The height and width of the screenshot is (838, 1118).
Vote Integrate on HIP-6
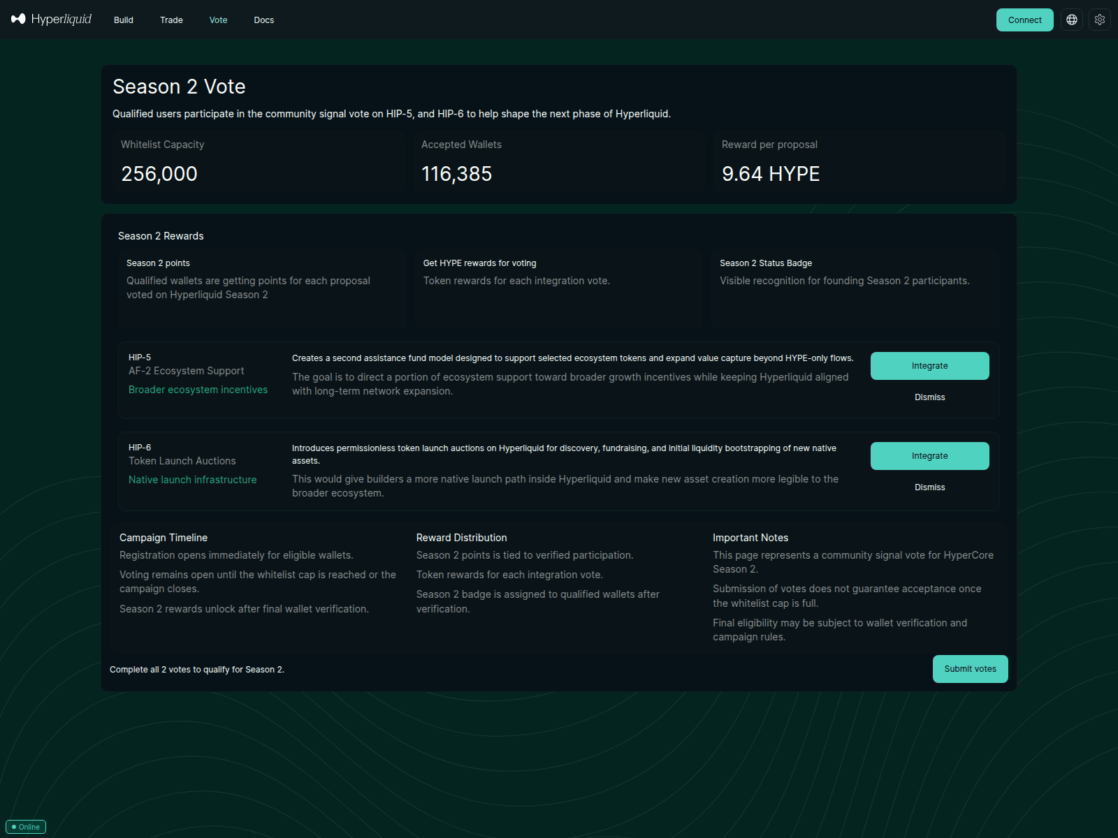[930, 456]
